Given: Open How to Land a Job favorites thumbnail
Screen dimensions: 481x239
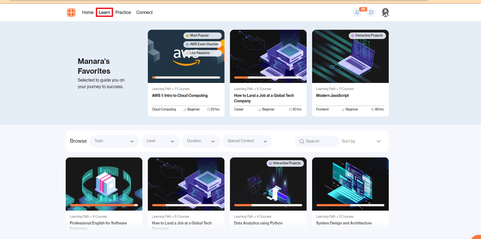Looking at the screenshot, I should click(x=268, y=56).
